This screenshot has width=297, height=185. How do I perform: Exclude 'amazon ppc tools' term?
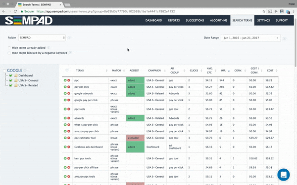69,177
